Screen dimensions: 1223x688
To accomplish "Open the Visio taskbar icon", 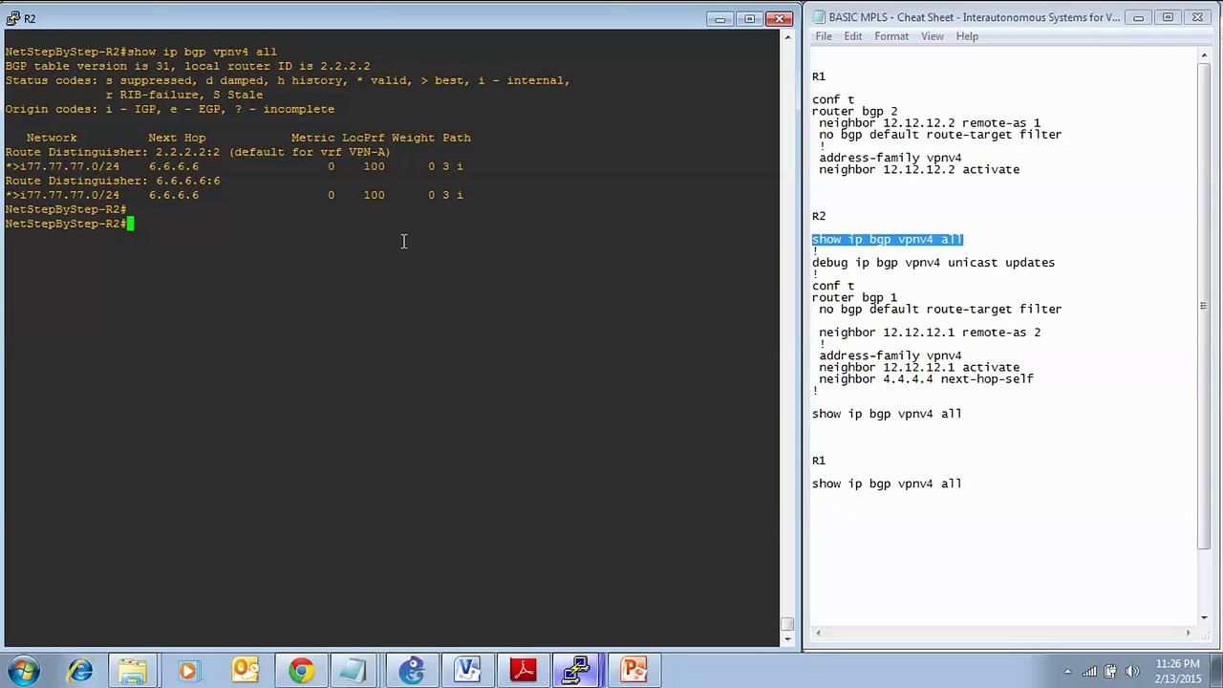I will pyautogui.click(x=467, y=670).
